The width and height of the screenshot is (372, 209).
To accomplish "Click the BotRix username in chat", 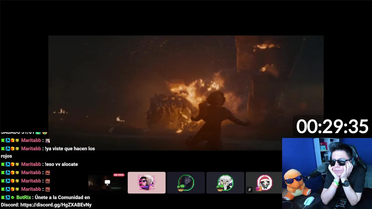I will [x=24, y=197].
